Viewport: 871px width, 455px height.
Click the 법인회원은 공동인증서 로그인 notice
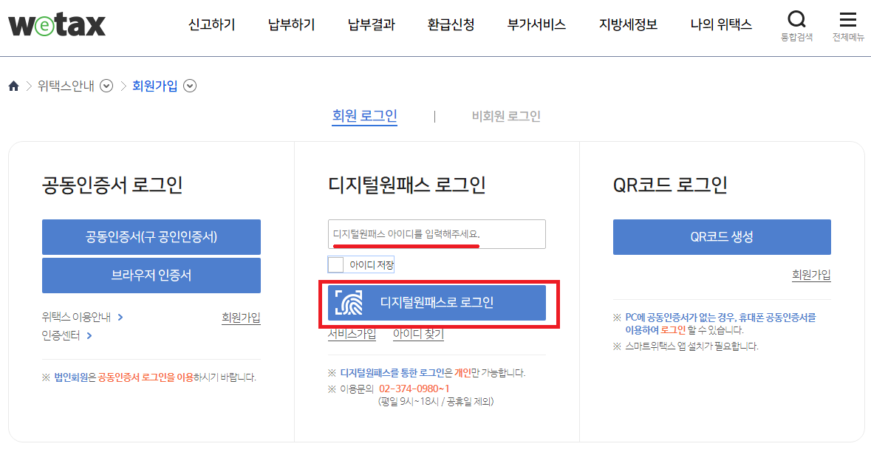tap(149, 377)
